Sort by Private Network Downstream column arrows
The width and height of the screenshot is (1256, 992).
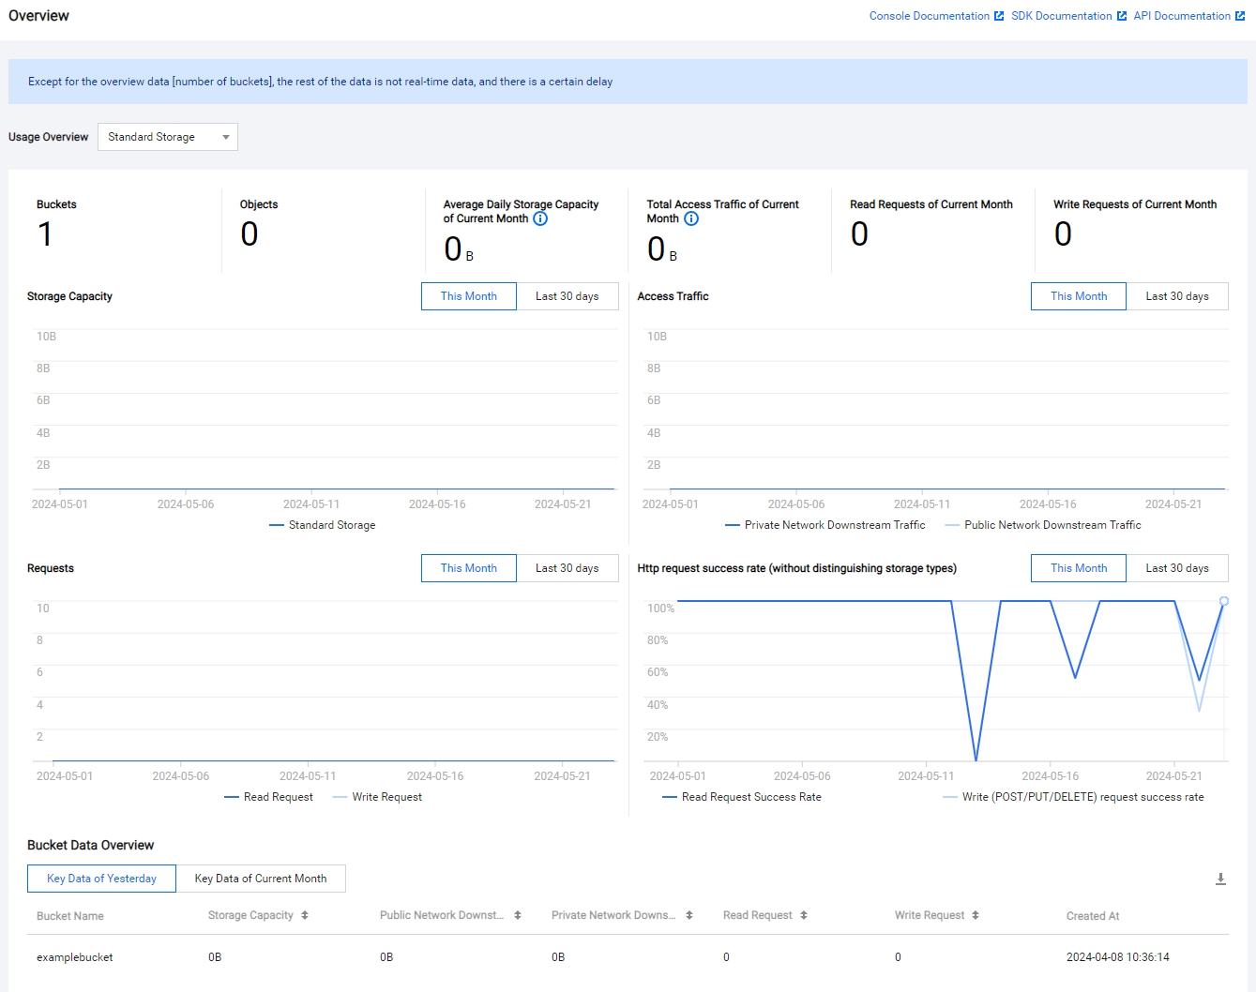pos(689,915)
